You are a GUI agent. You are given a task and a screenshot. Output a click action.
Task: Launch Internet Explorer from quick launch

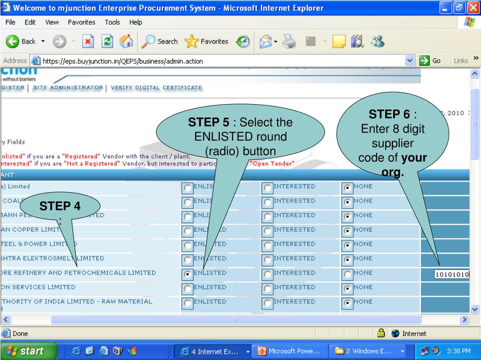point(76,351)
